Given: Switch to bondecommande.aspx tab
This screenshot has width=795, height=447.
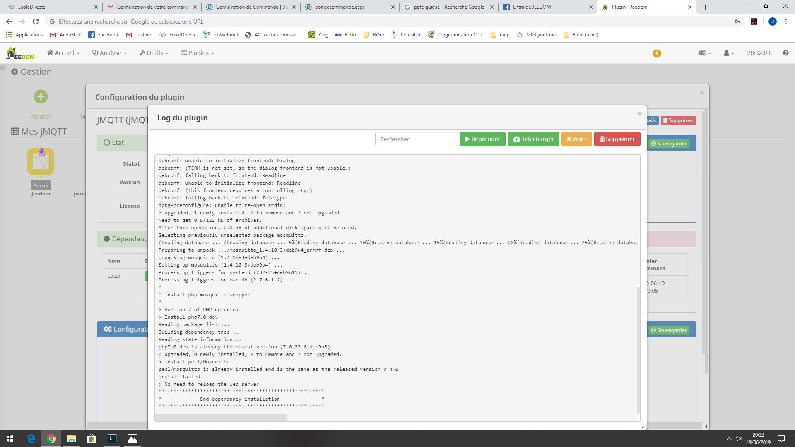Looking at the screenshot, I should [350, 7].
